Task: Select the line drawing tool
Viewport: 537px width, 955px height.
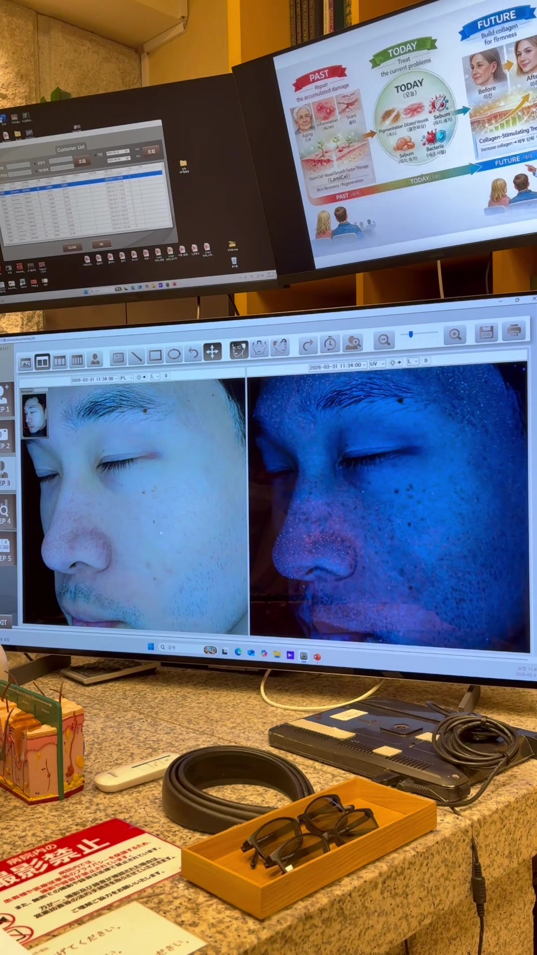Action: click(136, 357)
